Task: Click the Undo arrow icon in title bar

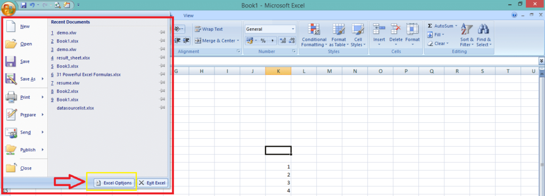Action: [32, 5]
